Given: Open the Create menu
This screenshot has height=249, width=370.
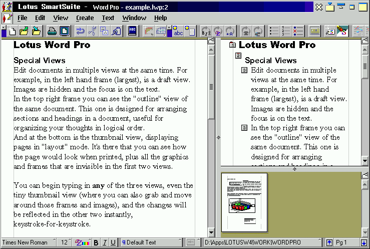Looking at the screenshot, I should click(x=85, y=18).
